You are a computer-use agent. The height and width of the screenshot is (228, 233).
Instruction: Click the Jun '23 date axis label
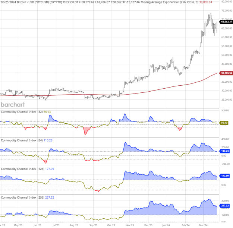tap(37, 225)
